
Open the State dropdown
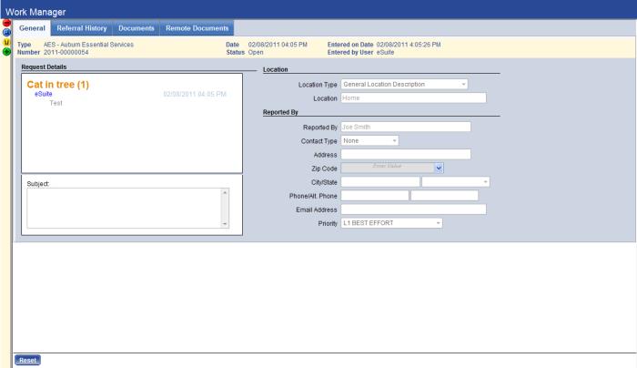point(486,182)
